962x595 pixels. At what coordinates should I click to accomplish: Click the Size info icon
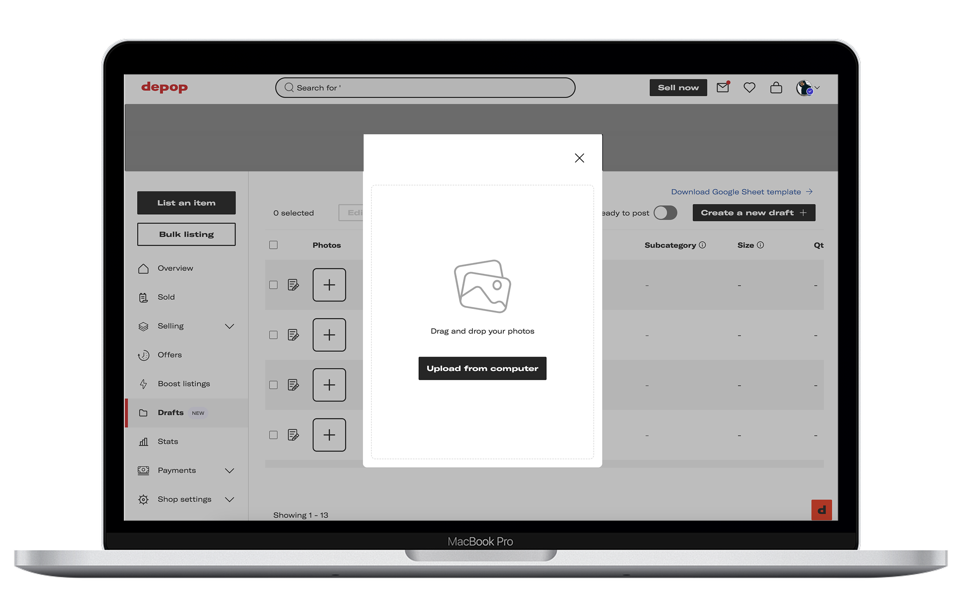(x=760, y=245)
